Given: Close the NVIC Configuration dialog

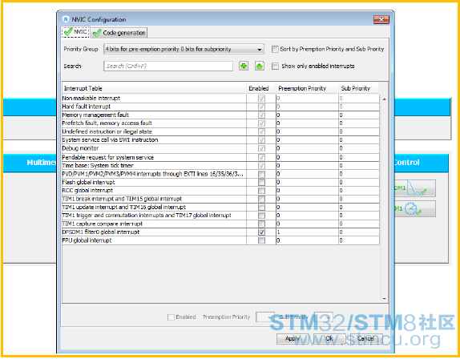Looking at the screenshot, I should 381,19.
